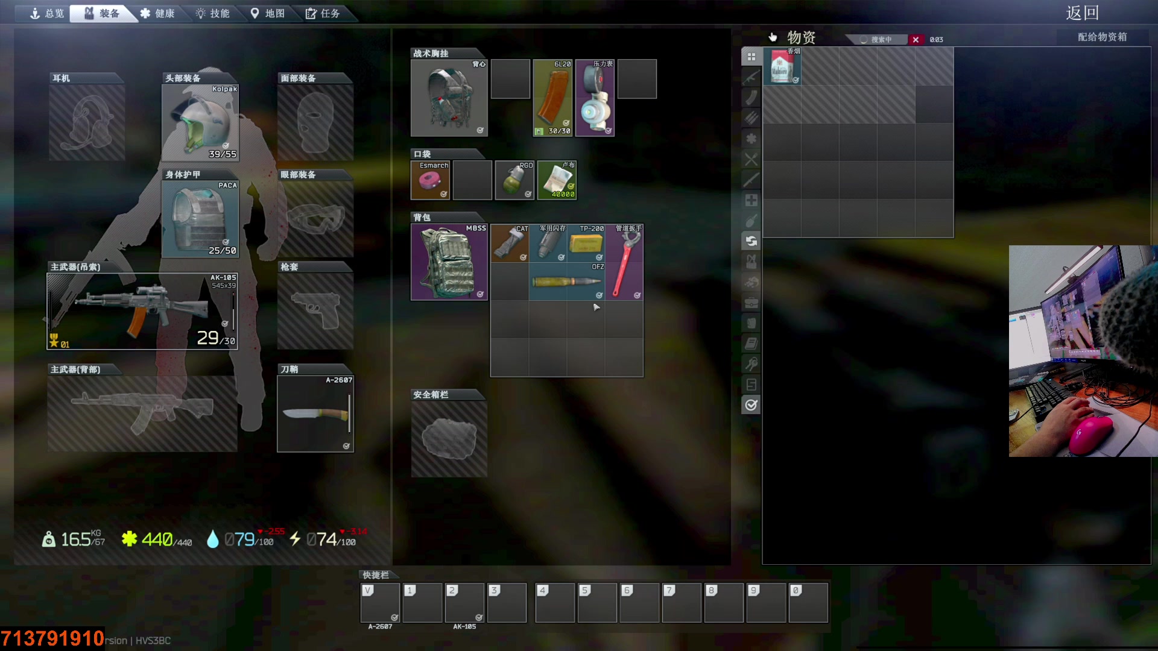Open the 任务 tasks tab
This screenshot has width=1158, height=651.
coord(323,13)
